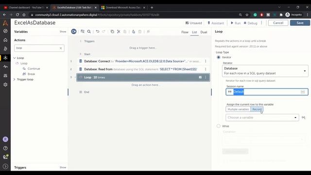Select the Break action in tree
Viewport: 311px width, 175px height.
(x=31, y=74)
